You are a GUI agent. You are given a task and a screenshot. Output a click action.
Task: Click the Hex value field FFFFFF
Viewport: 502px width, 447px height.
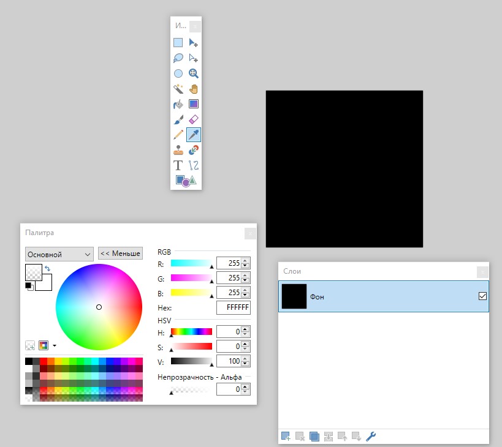pyautogui.click(x=234, y=307)
